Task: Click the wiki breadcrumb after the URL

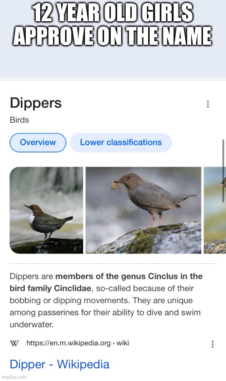Action: coord(123,343)
